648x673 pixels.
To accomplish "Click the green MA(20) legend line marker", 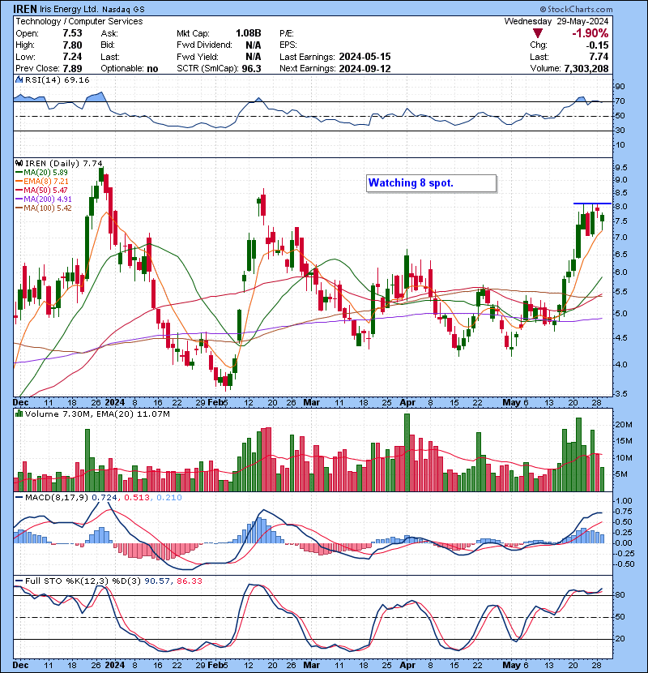I will (x=19, y=173).
